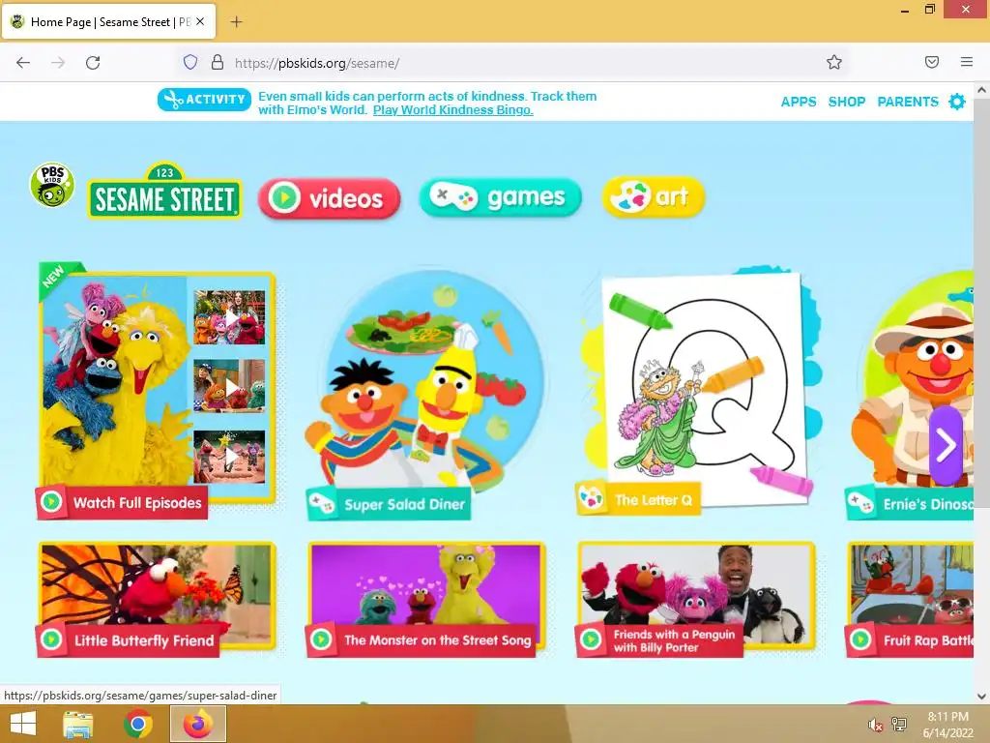Open Watch Full Episodes card
Viewport: 990px width, 743px height.
click(157, 391)
